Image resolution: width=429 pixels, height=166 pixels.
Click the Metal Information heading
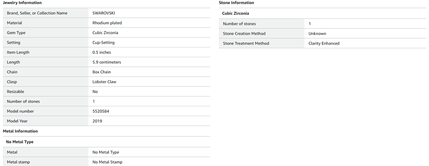[x=20, y=131]
